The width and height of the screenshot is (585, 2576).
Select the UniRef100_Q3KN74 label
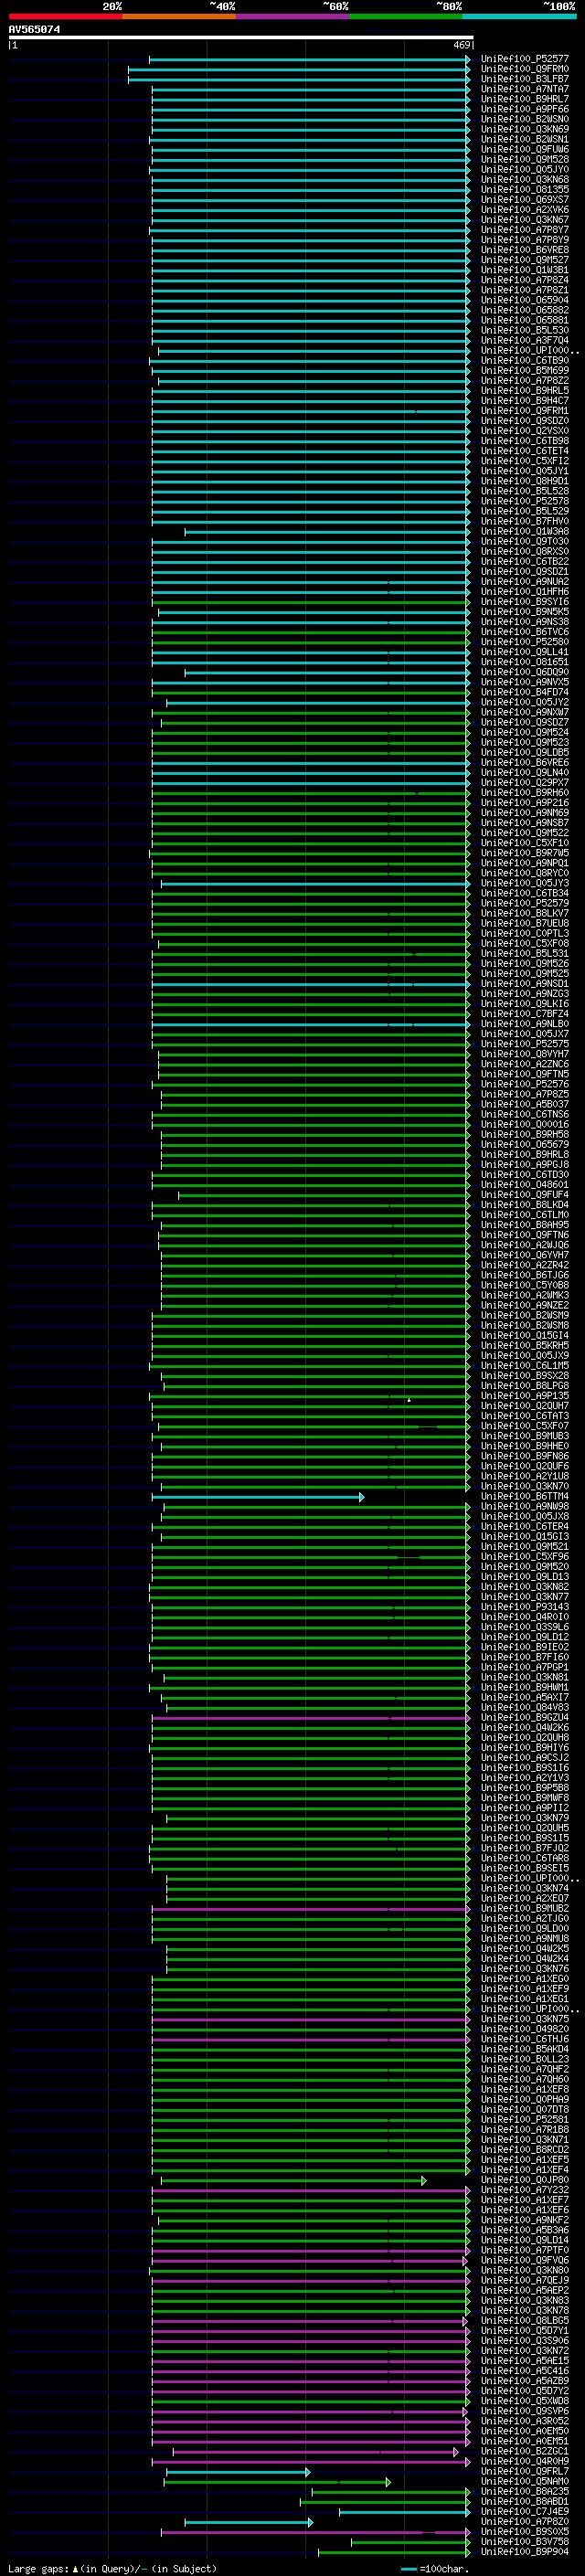point(525,1888)
